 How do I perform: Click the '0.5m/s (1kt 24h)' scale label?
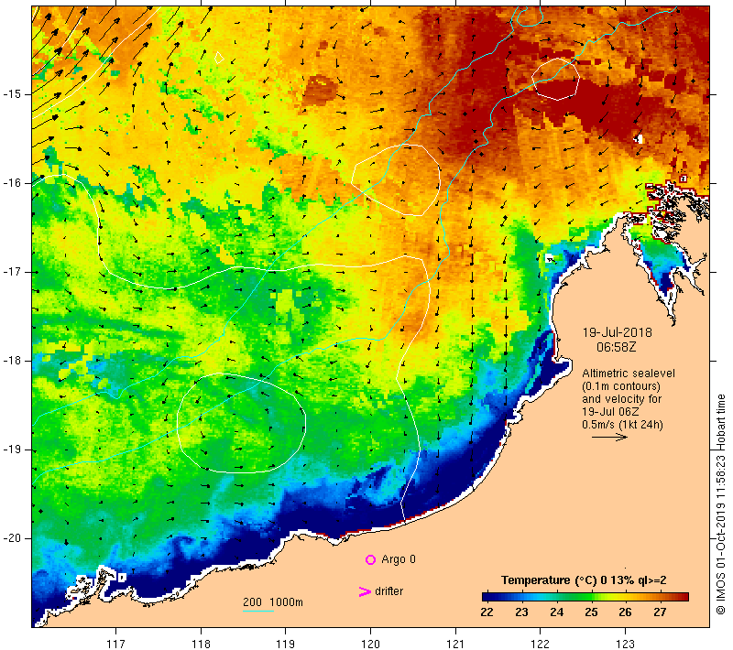coord(622,425)
